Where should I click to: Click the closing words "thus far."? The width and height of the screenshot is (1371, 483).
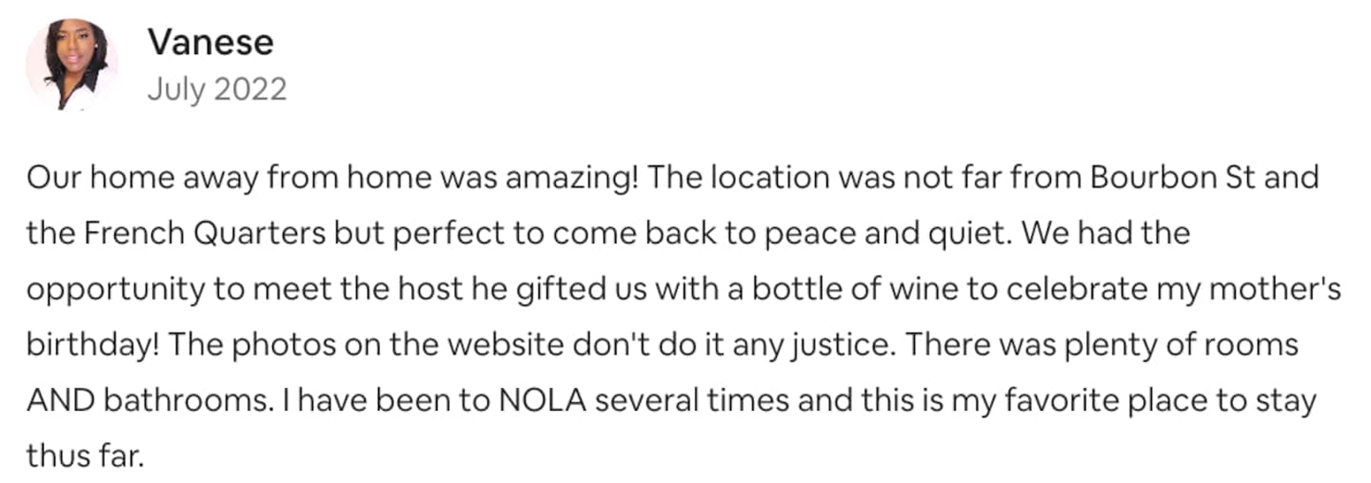click(x=85, y=456)
